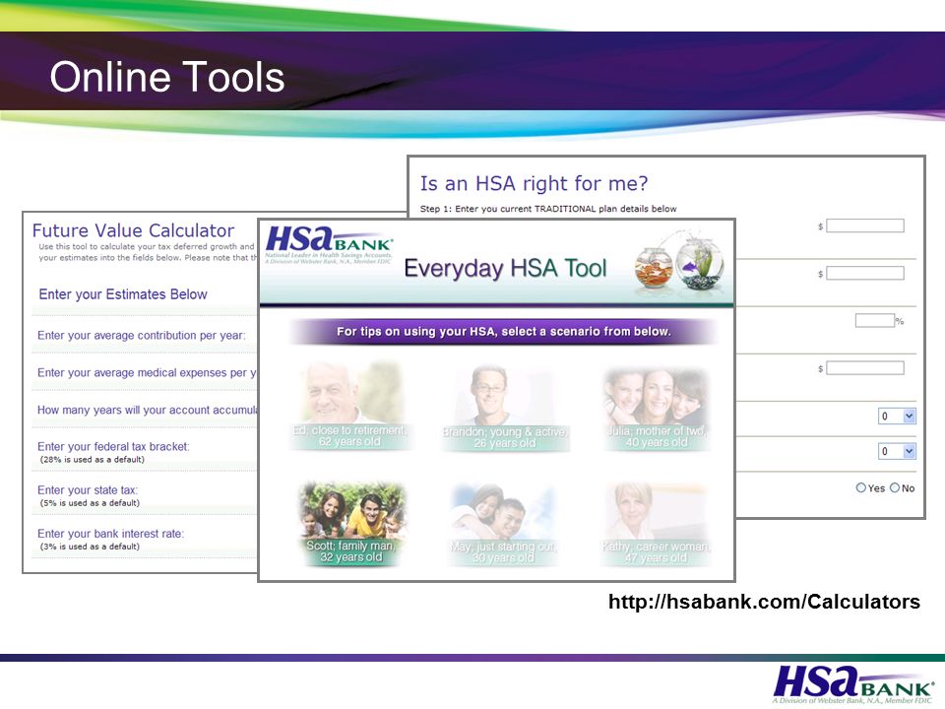Viewport: 945px width, 709px height.
Task: Click 'Enter your Estimates Below' heading
Action: click(123, 294)
